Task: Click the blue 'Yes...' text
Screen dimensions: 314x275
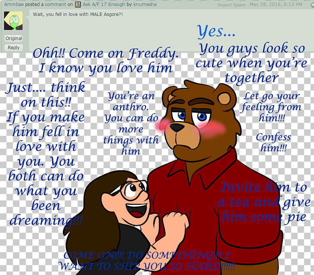Action: [216, 31]
